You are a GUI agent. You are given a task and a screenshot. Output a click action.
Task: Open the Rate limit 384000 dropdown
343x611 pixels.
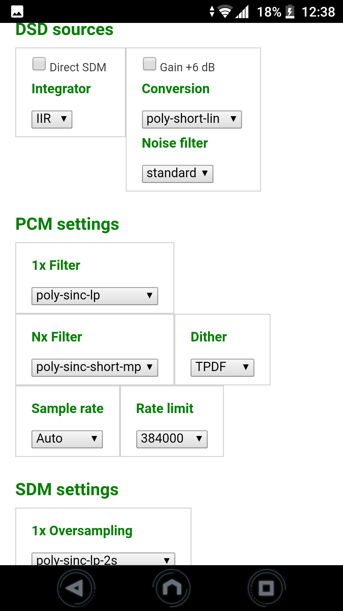(172, 439)
